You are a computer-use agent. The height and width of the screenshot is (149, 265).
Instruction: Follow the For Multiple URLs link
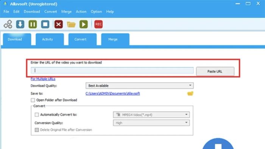coord(43,79)
